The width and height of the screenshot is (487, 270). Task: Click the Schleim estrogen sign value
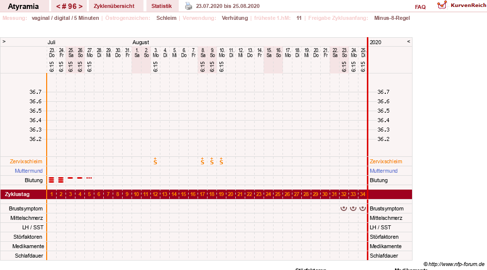(x=166, y=18)
